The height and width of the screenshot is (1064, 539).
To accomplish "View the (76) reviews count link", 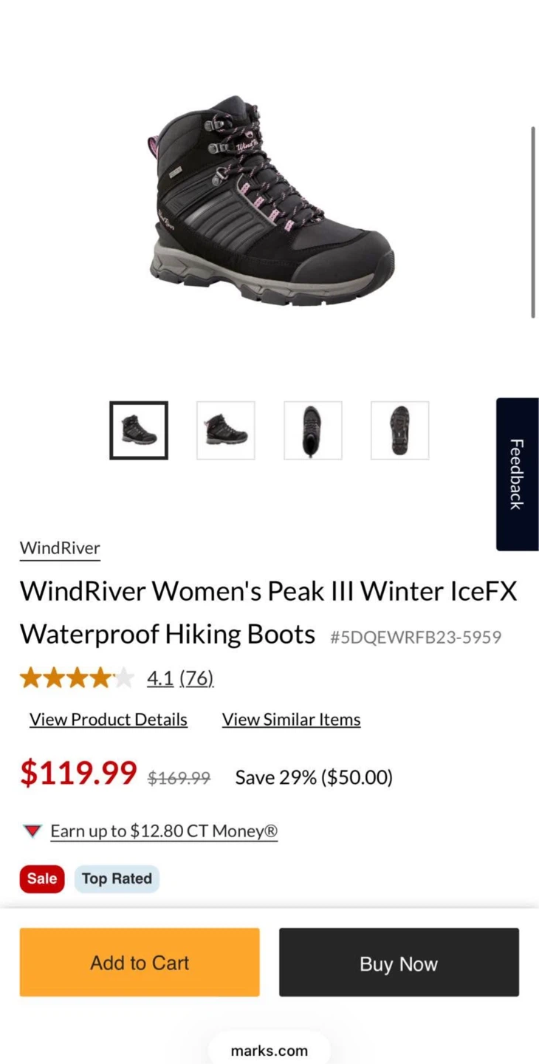I will click(196, 678).
